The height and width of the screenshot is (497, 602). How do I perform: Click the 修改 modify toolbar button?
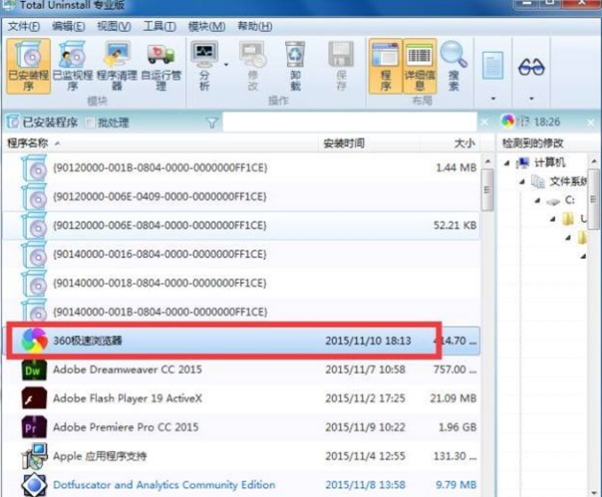[x=253, y=66]
